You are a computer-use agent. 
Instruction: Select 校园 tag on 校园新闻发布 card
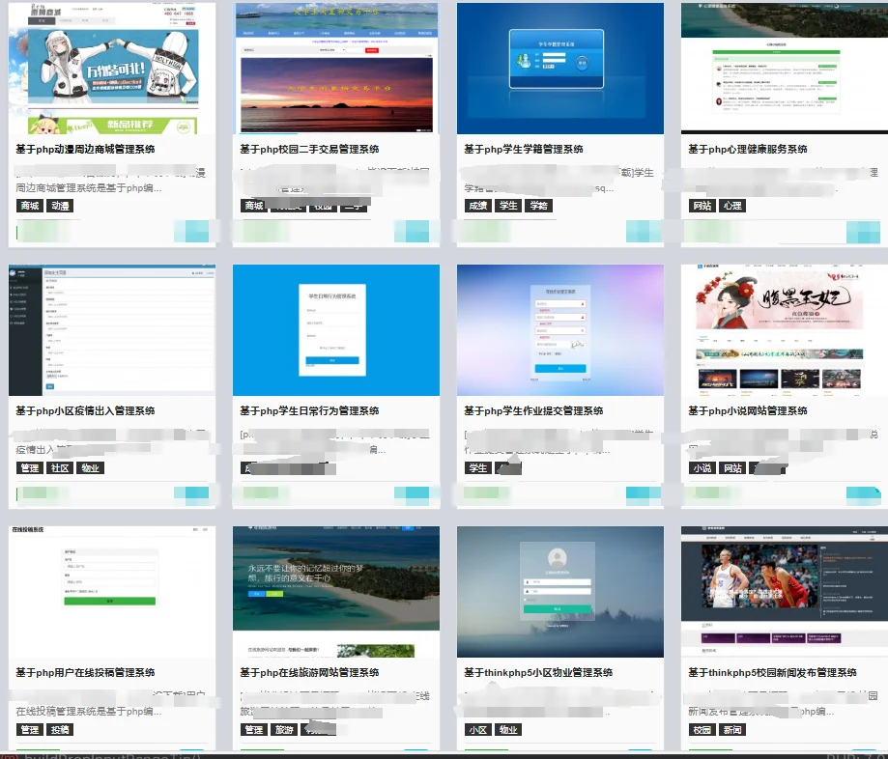tap(702, 730)
